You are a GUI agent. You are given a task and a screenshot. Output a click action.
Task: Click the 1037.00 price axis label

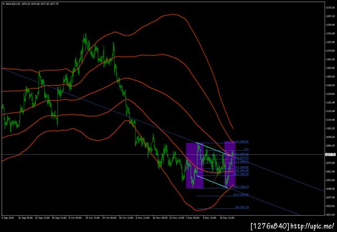[330, 197]
